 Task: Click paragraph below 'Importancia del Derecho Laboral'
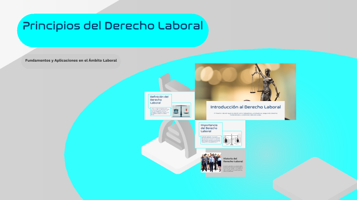(211, 140)
